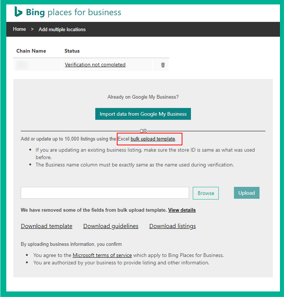Viewport: 284px width, 297px height.
Task: Open Verification not completed status link
Action: [95, 65]
